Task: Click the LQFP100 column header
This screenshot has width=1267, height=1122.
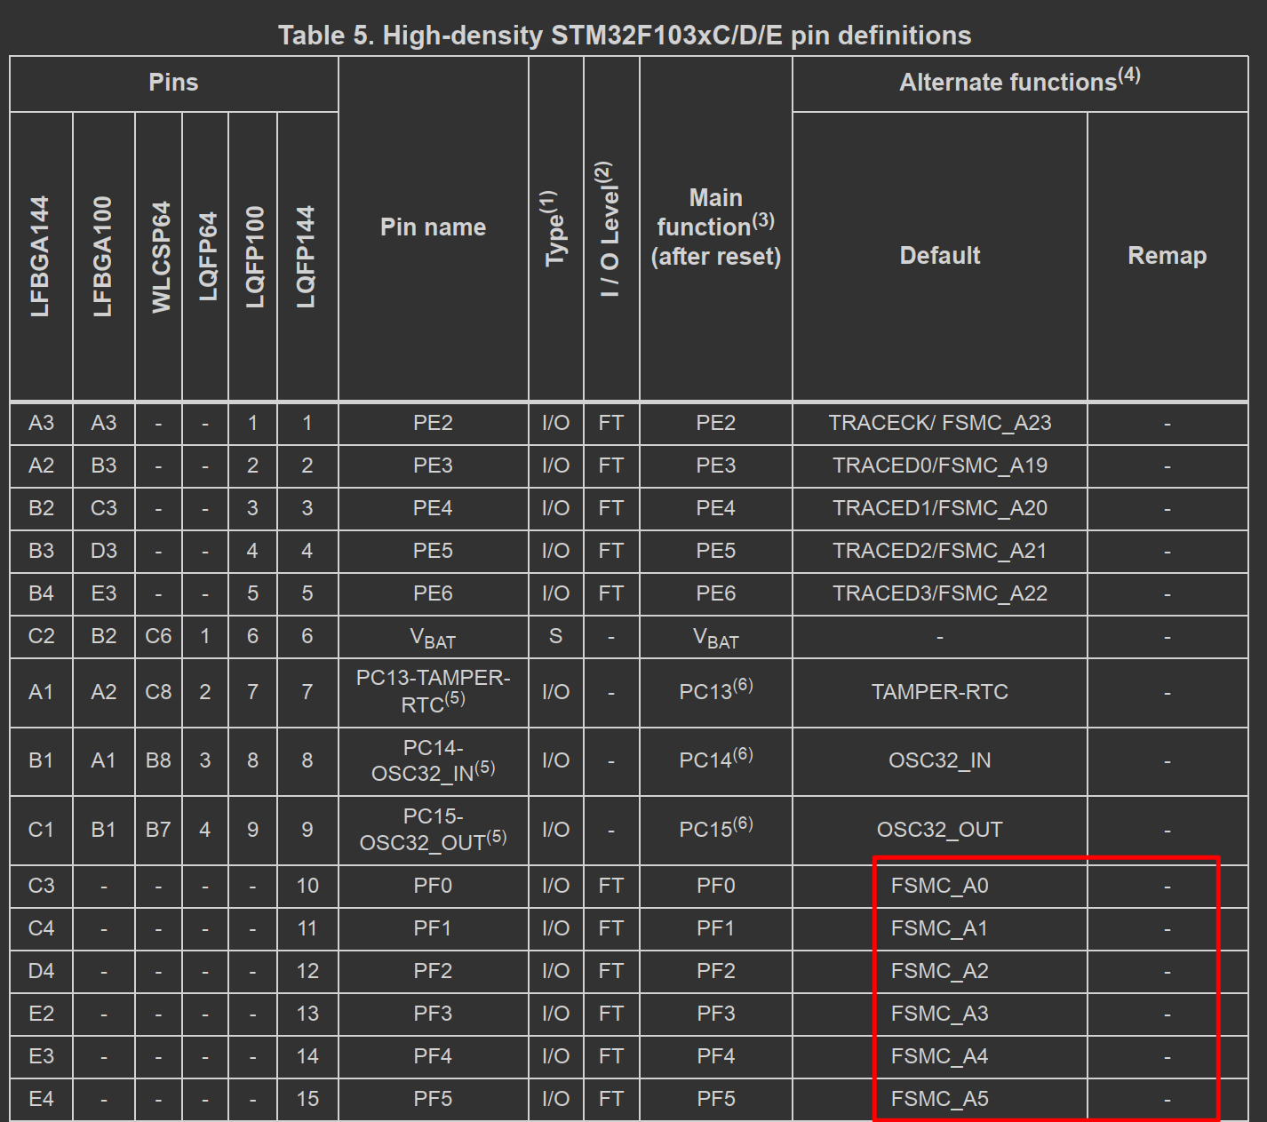Action: click(255, 257)
